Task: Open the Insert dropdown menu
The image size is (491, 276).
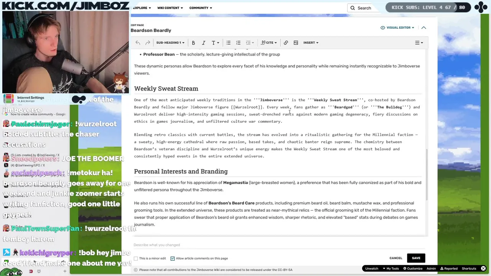Action: (x=311, y=43)
